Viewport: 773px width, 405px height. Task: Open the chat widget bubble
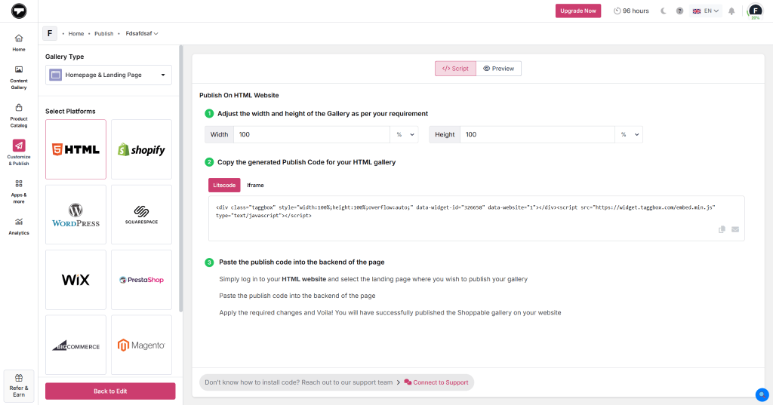point(762,394)
